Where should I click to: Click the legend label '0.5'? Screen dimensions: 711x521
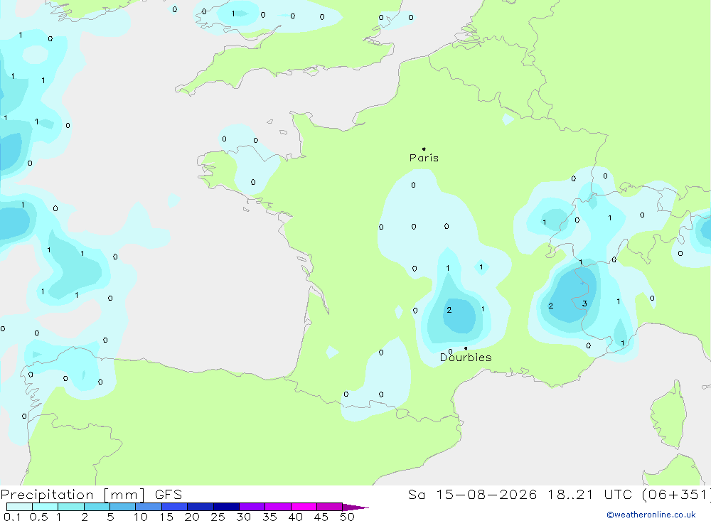pos(38,517)
